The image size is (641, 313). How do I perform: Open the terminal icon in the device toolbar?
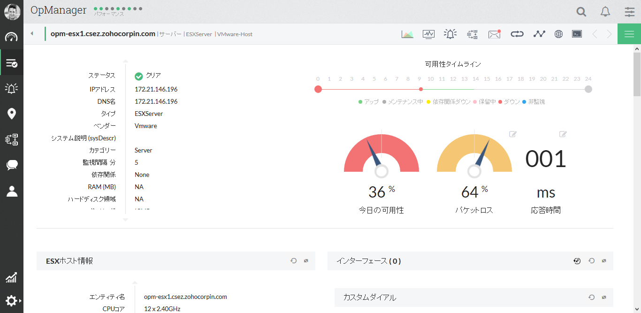(x=577, y=33)
